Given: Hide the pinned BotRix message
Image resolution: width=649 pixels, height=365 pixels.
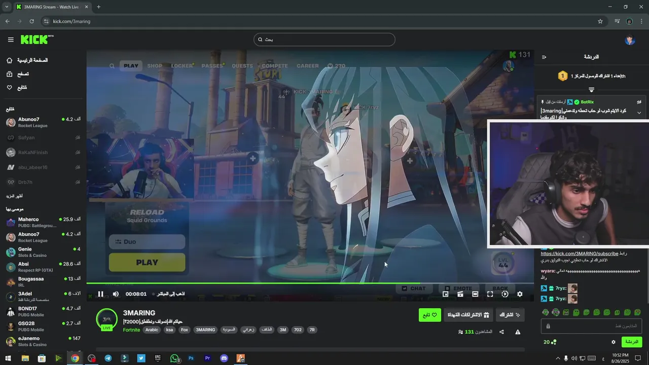Looking at the screenshot, I should (x=639, y=102).
